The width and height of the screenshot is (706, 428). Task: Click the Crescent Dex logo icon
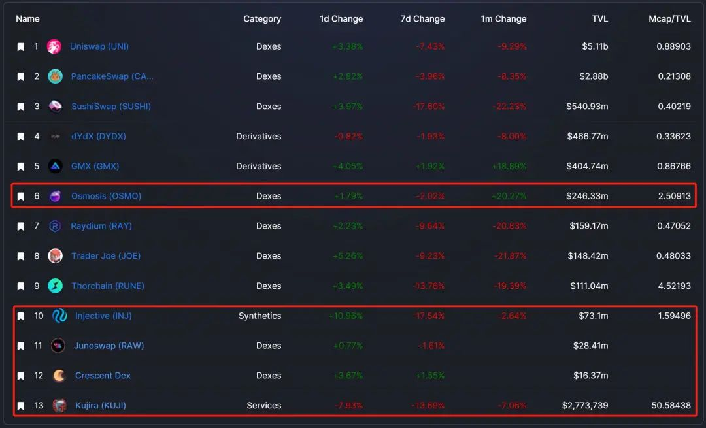point(59,376)
